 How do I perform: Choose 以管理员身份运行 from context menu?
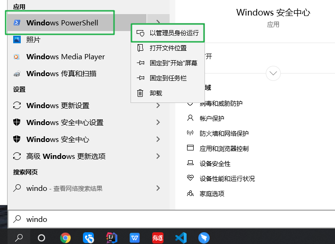tap(168, 33)
